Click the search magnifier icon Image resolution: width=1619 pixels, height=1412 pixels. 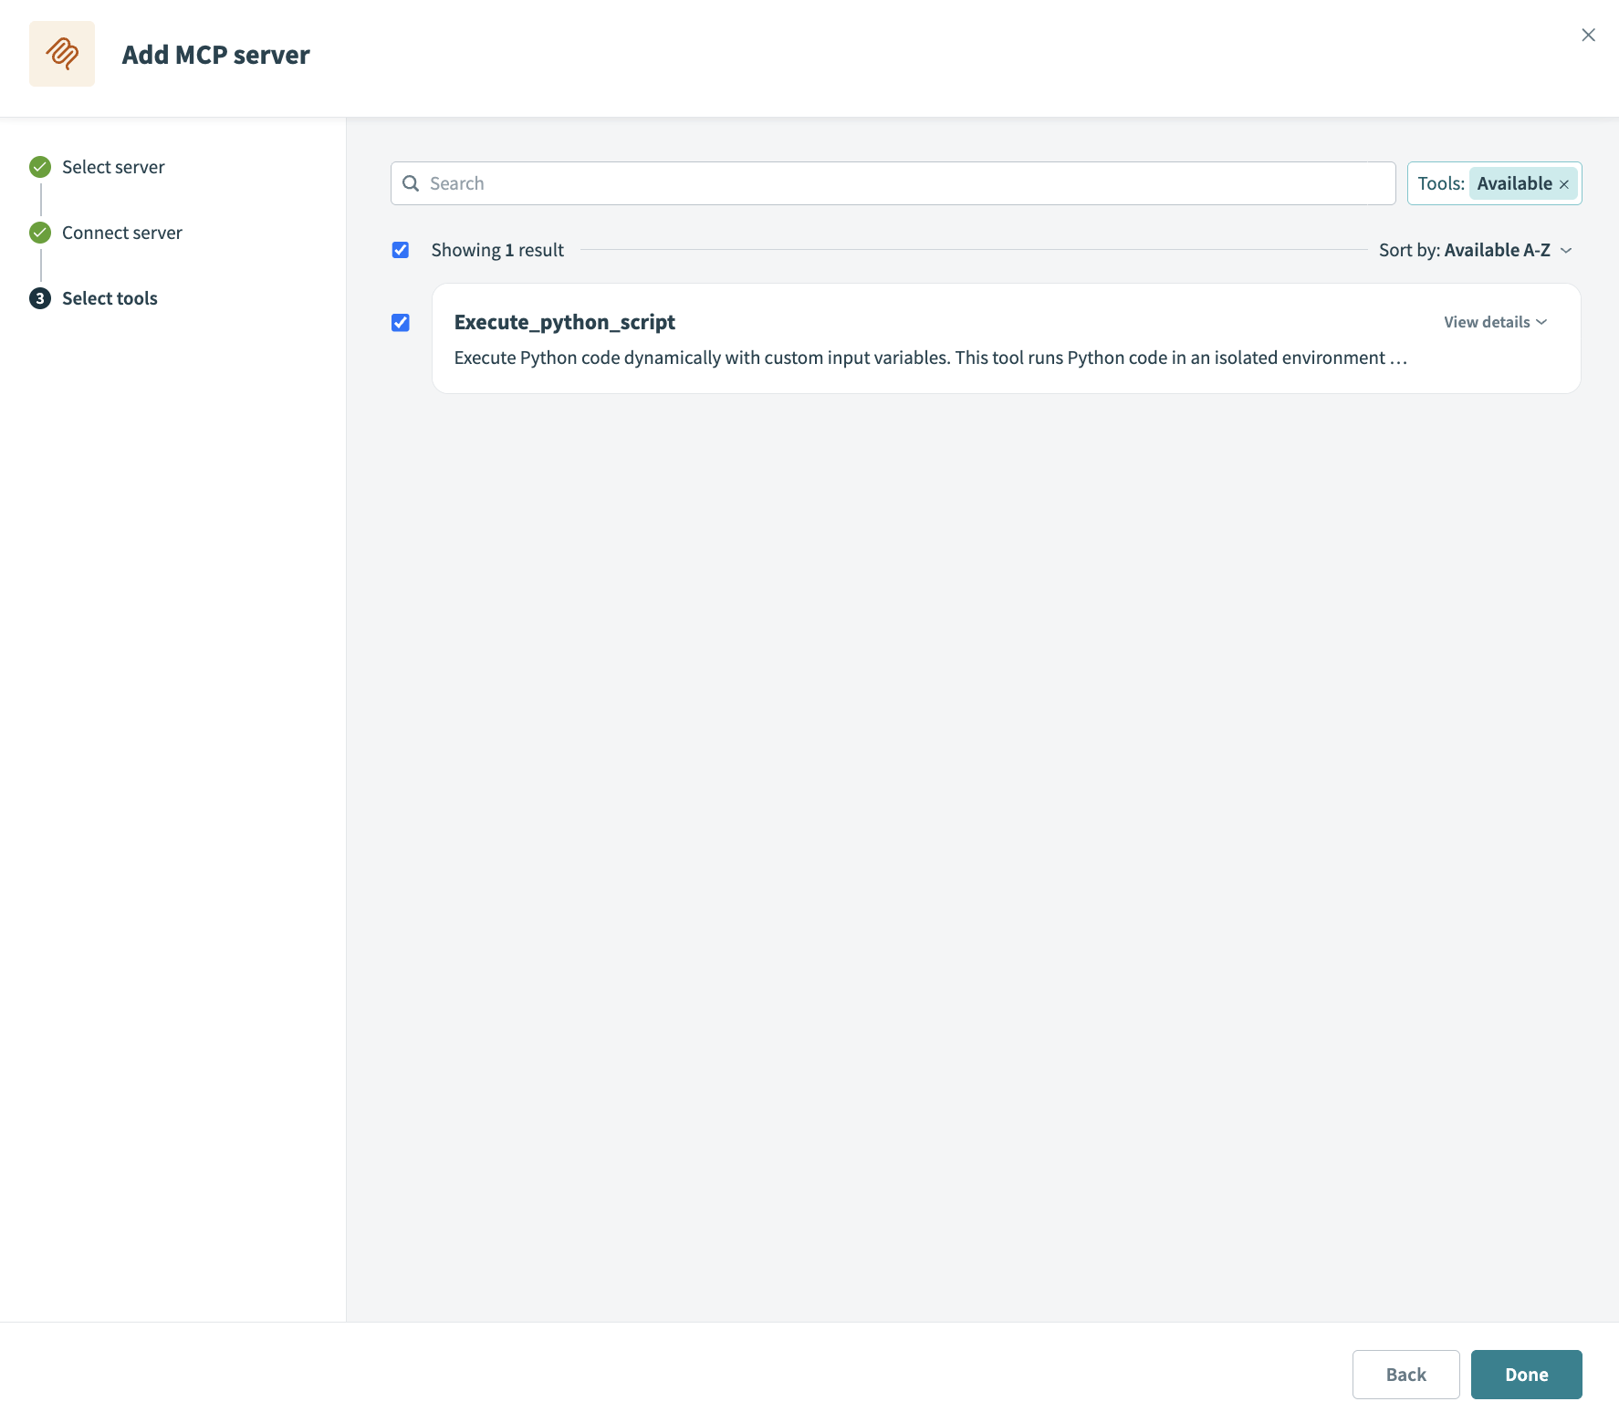tap(412, 183)
